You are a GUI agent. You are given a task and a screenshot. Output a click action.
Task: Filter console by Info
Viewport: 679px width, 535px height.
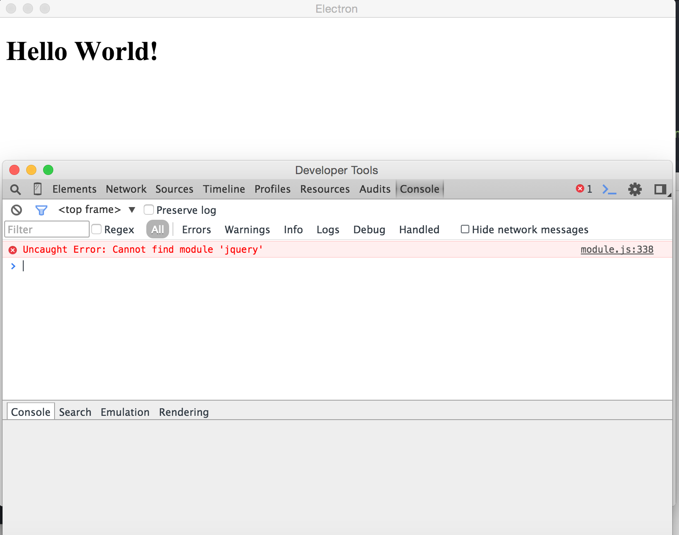click(293, 229)
